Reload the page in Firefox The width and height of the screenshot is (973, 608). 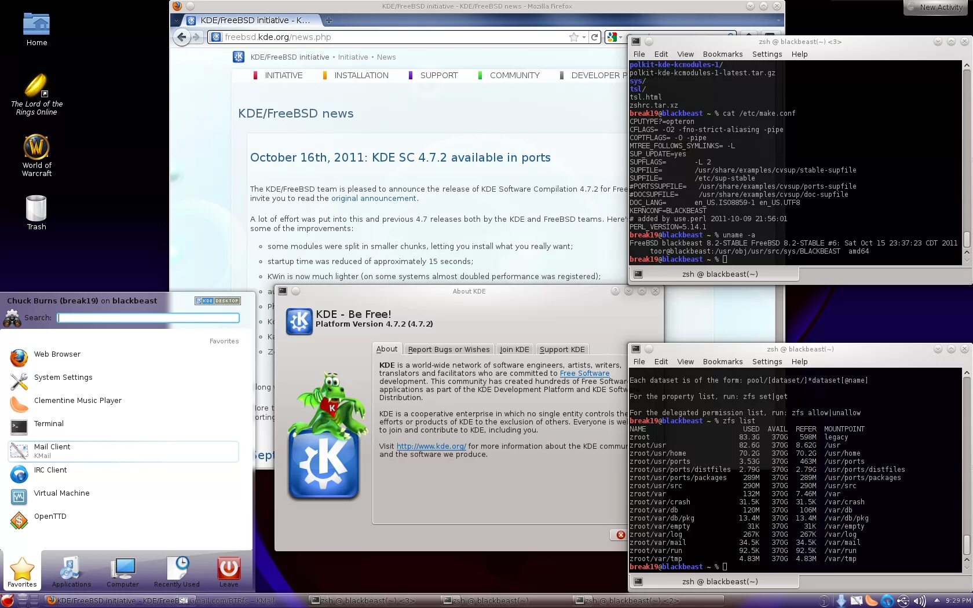594,37
